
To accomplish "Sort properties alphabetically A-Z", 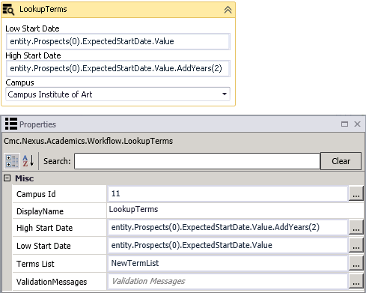I will point(28,161).
